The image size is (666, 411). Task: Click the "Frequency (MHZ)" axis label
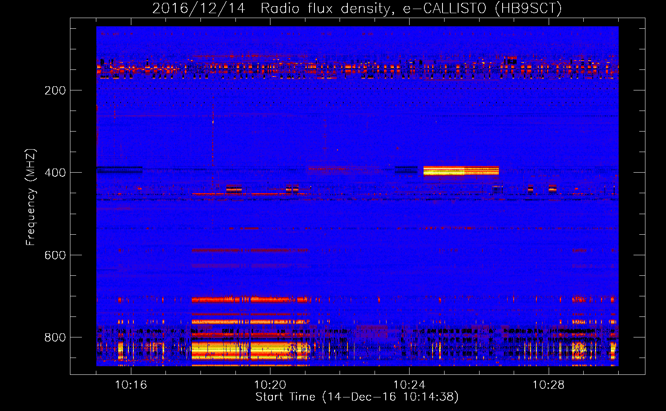click(x=31, y=197)
